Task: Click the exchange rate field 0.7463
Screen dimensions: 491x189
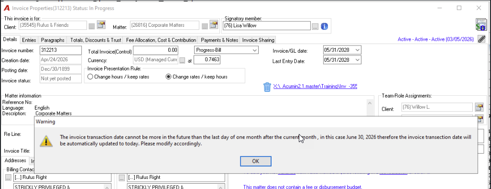Action: click(207, 60)
